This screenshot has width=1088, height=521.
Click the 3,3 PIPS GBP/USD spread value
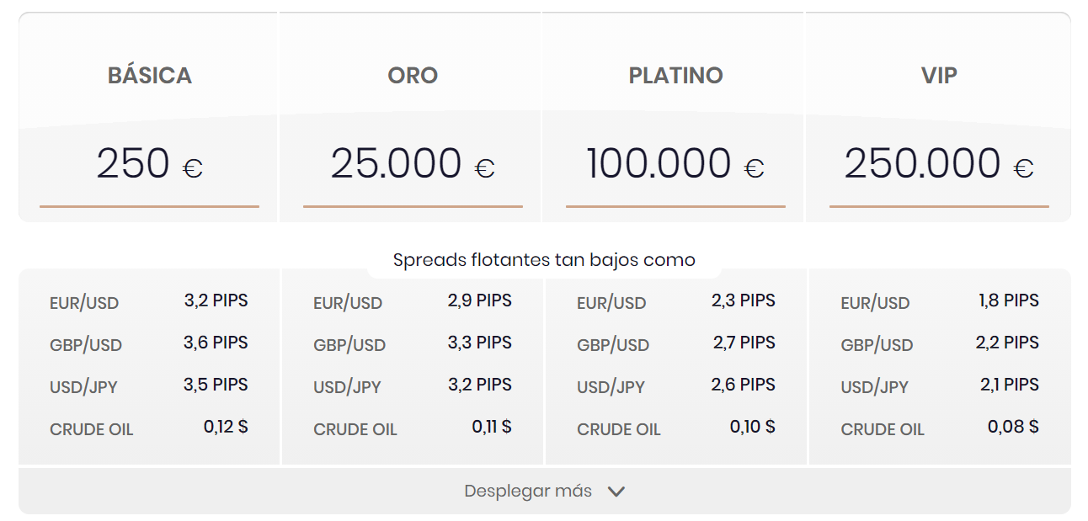point(482,342)
